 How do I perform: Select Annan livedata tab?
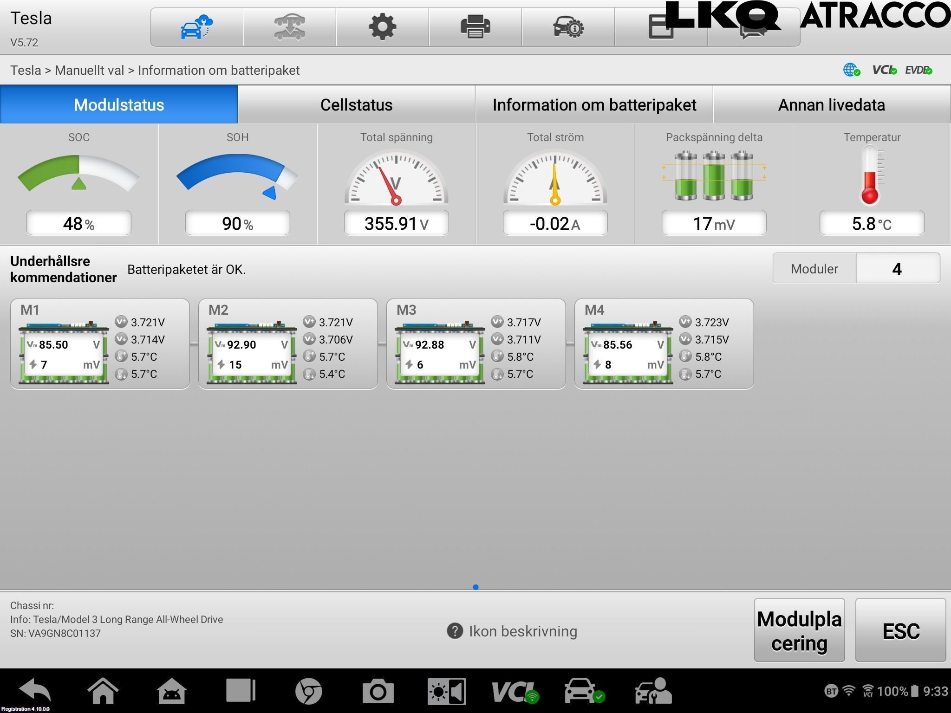(831, 105)
